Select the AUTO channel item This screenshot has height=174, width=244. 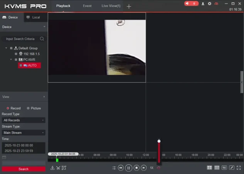30,65
